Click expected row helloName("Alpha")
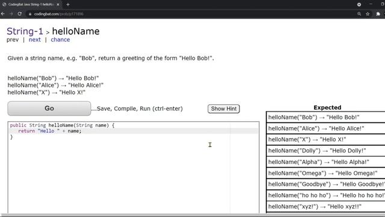Viewport: 385px width, 217px height. [x=325, y=162]
